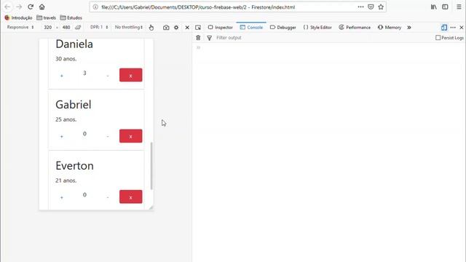Switch to the Console tab
The image size is (466, 262).
251,28
